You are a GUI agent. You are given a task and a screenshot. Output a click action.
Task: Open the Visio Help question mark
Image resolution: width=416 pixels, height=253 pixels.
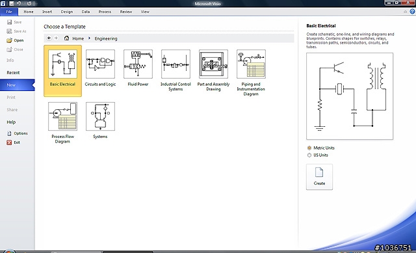tap(412, 12)
